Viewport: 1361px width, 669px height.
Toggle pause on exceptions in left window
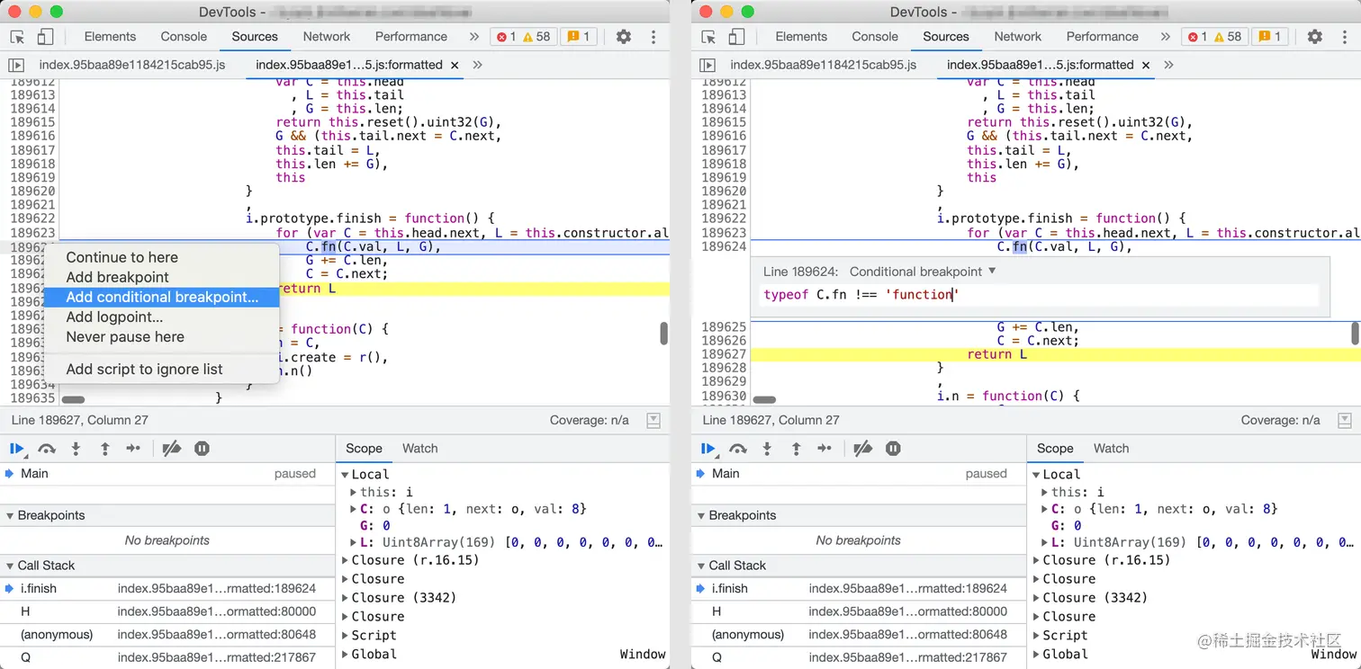pos(202,448)
